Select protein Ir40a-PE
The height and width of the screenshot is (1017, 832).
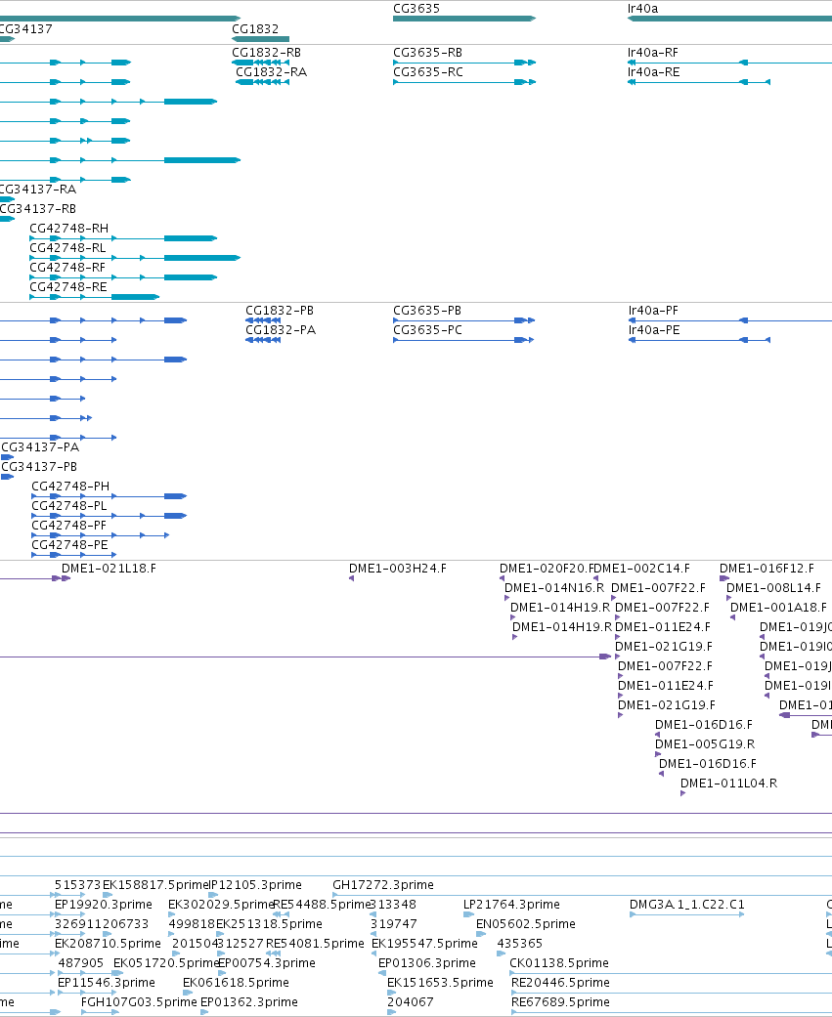point(654,330)
